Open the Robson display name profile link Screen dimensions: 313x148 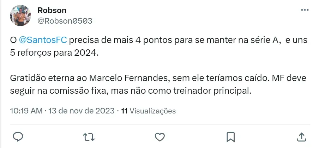(x=52, y=10)
